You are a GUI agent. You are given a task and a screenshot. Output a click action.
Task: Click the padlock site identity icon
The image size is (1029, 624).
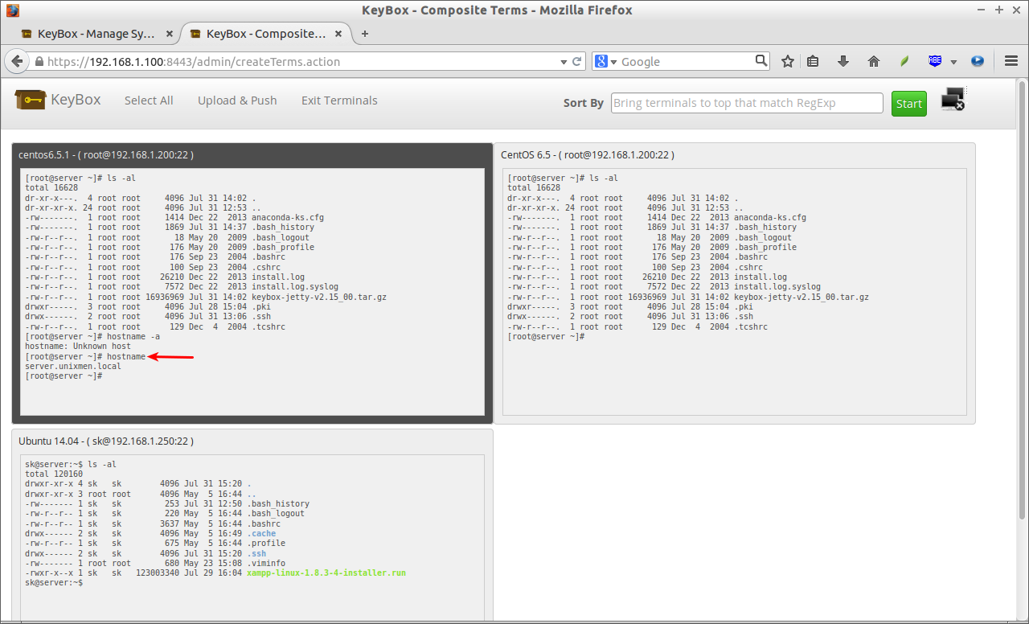[x=39, y=62]
